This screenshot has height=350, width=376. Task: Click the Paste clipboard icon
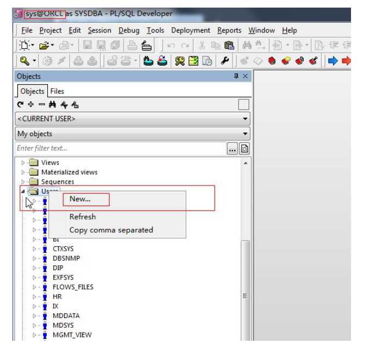(x=229, y=44)
